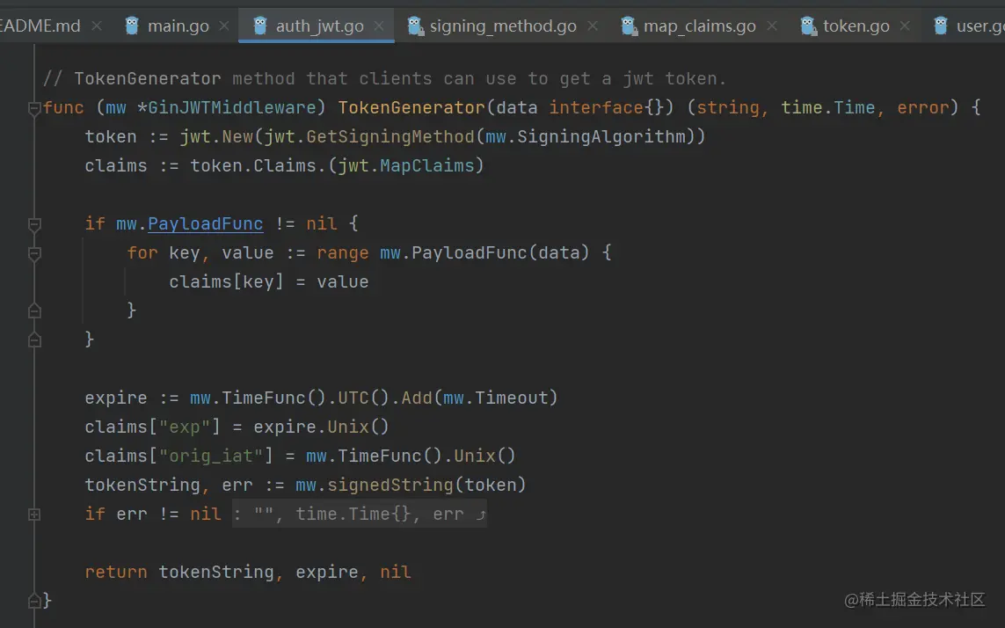Click the comment line about TokenGenerator
Image resolution: width=1005 pixels, height=628 pixels.
click(384, 79)
